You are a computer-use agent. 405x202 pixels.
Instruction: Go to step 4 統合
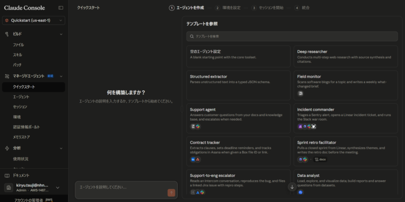302,8
